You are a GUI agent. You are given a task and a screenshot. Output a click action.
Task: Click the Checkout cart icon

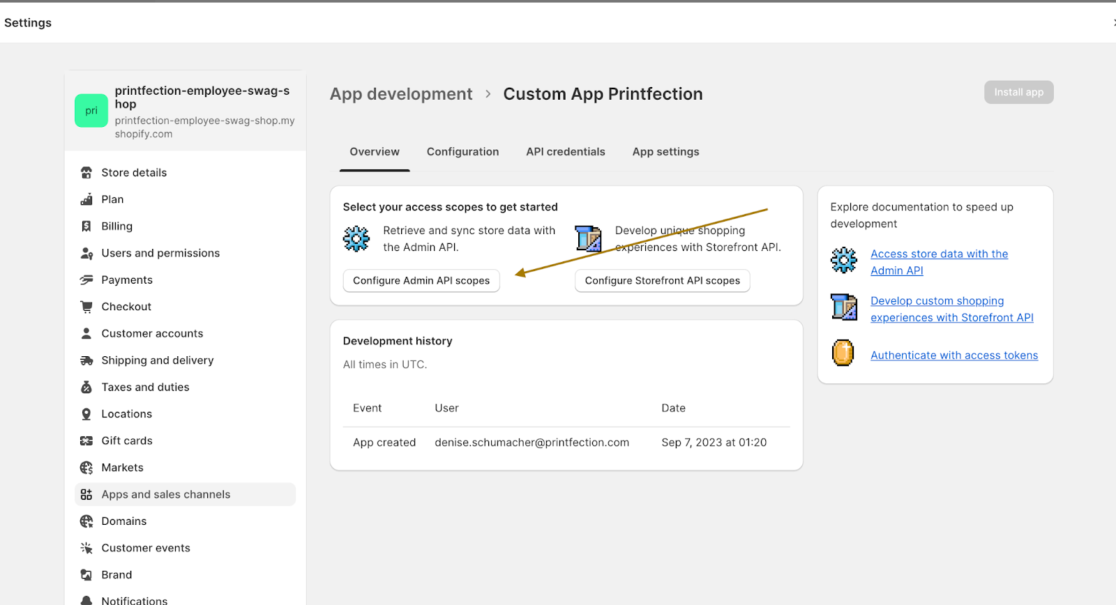click(x=86, y=307)
